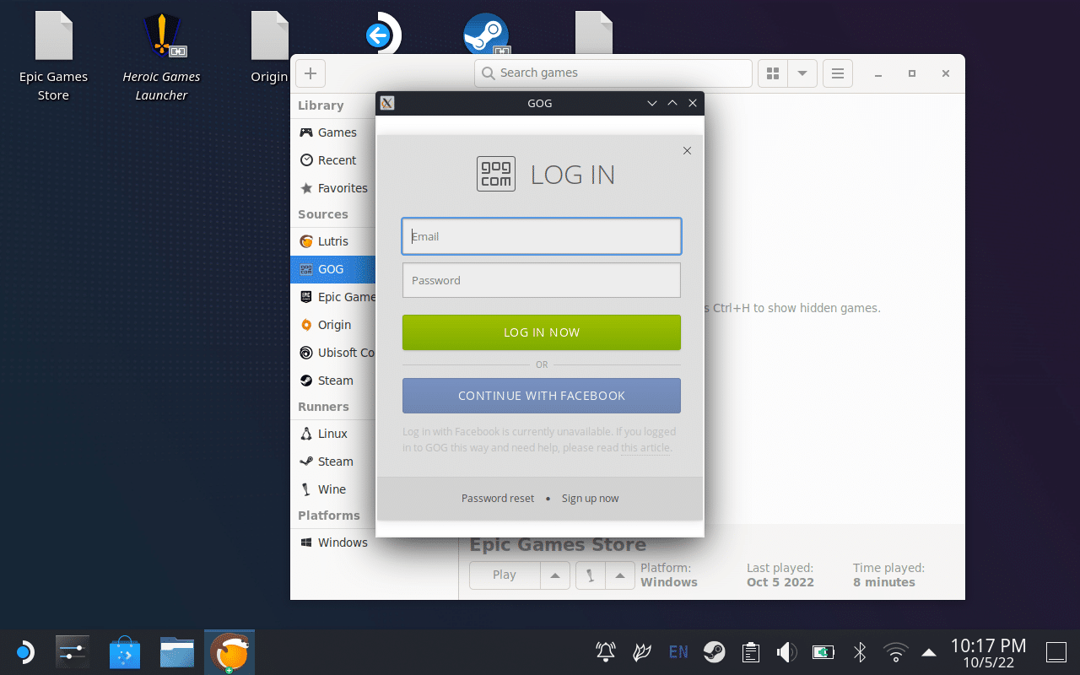Select the Ubisoft Connect source entry
1080x675 pixels.
pos(333,353)
